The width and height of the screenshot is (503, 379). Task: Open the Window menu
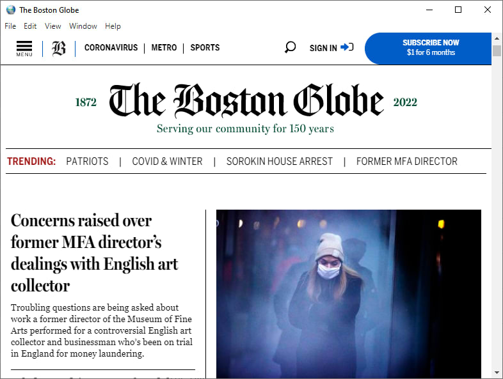83,26
